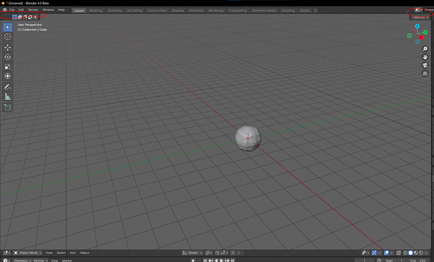The width and height of the screenshot is (434, 262).
Task: Switch to Solid viewport shading
Action: (x=411, y=253)
